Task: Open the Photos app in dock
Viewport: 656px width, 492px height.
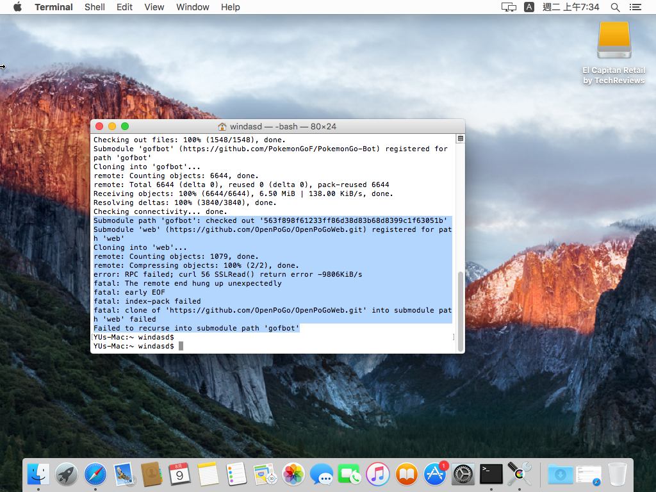Action: click(293, 474)
